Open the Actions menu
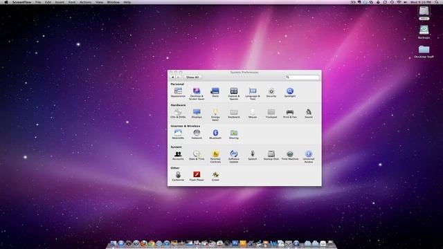 85,2
